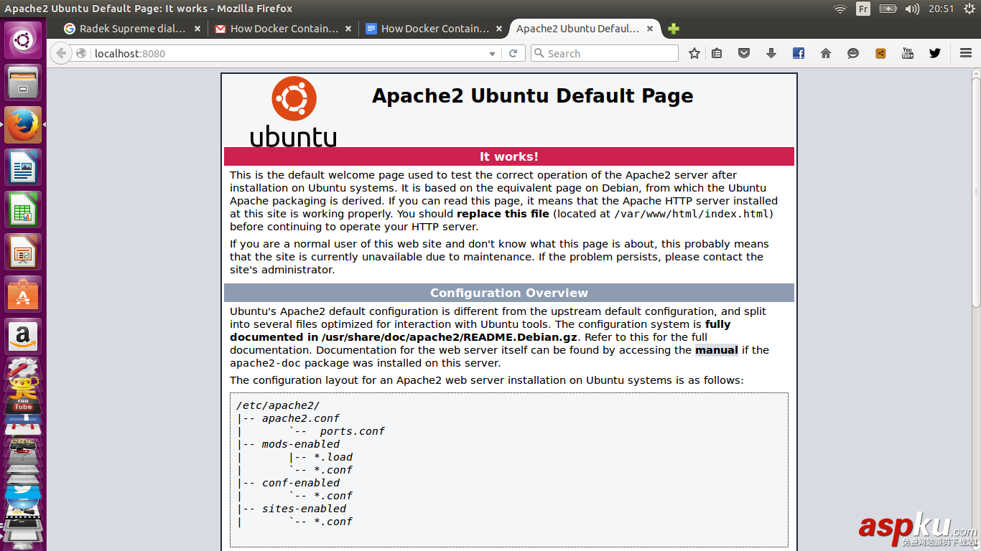Bookmark this page with the star icon

(694, 53)
